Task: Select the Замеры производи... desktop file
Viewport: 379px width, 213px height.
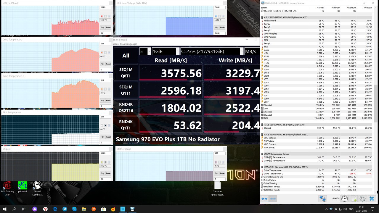Action: [x=218, y=189]
